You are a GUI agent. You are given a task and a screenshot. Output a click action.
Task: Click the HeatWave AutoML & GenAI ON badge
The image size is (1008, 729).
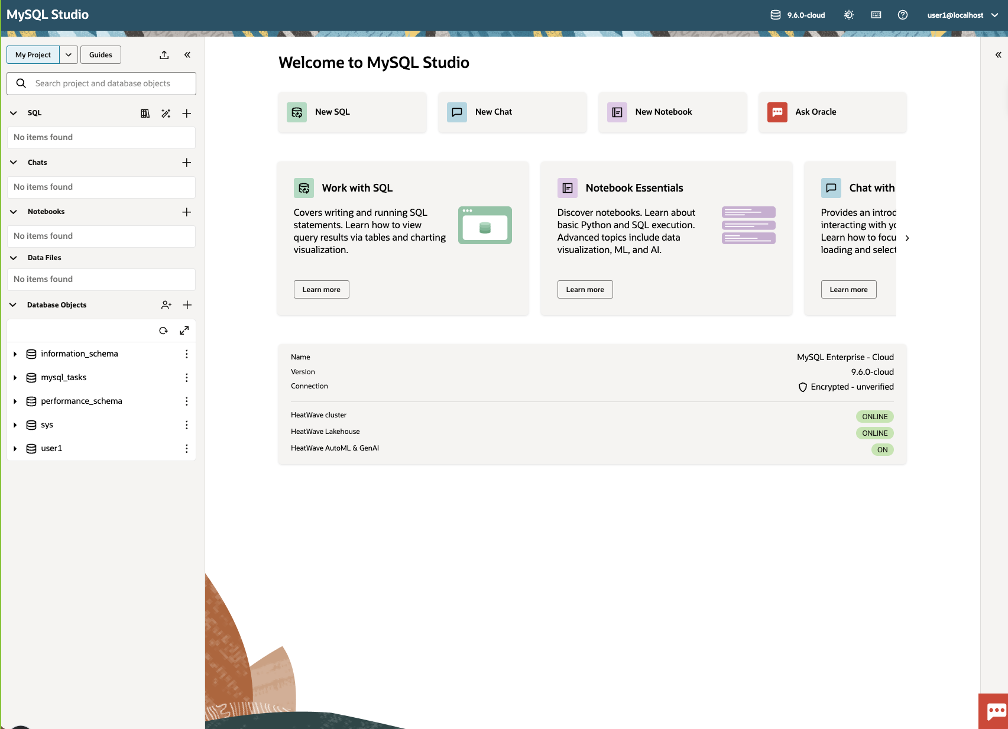click(x=883, y=450)
